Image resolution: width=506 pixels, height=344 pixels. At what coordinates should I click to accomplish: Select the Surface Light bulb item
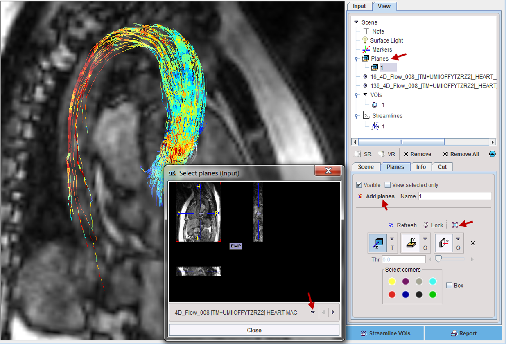tap(365, 40)
